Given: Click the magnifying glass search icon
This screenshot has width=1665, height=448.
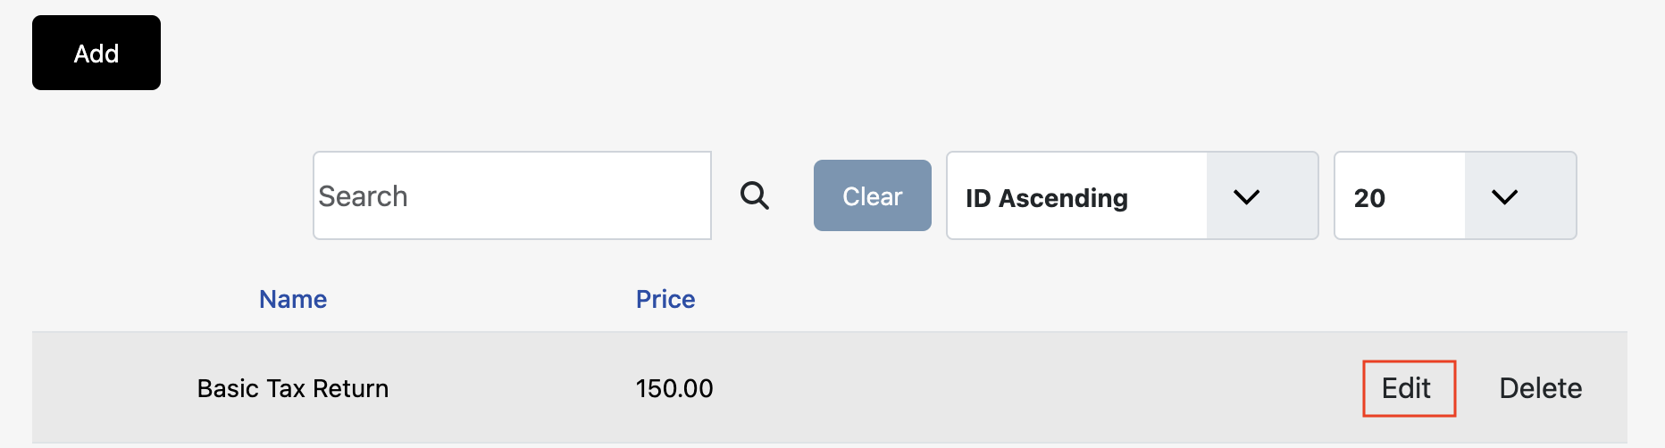Looking at the screenshot, I should click(755, 195).
